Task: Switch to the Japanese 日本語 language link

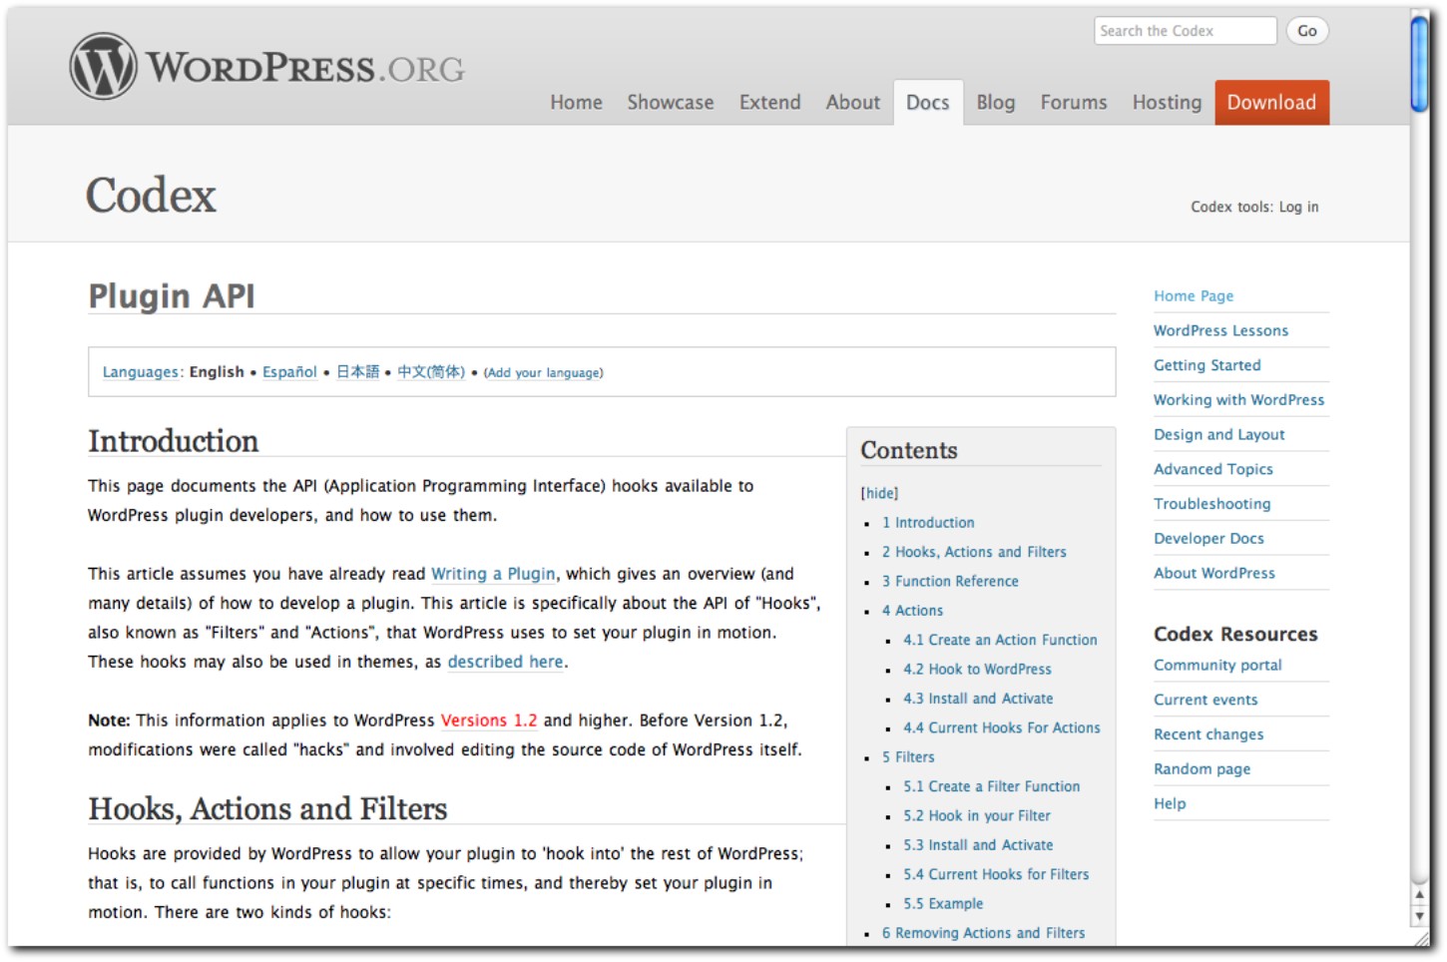Action: pyautogui.click(x=358, y=372)
